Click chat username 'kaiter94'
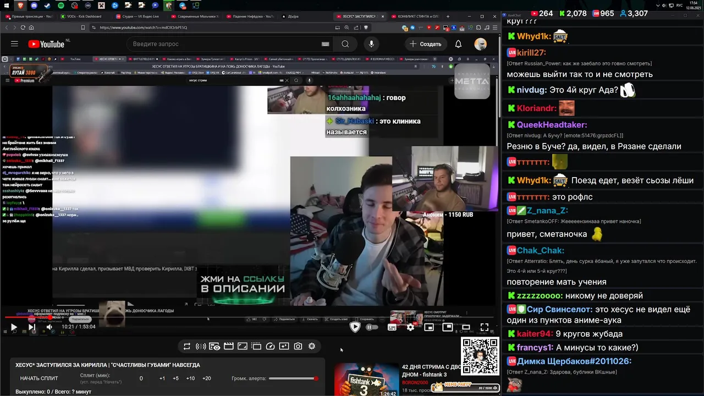The height and width of the screenshot is (396, 704). (x=535, y=334)
